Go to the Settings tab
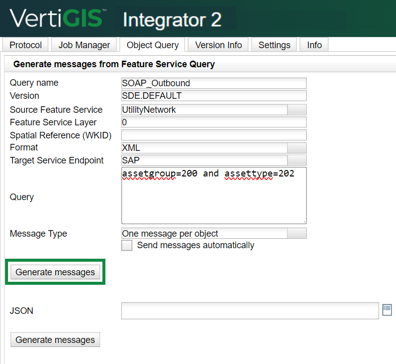Image resolution: width=396 pixels, height=364 pixels. pos(274,45)
